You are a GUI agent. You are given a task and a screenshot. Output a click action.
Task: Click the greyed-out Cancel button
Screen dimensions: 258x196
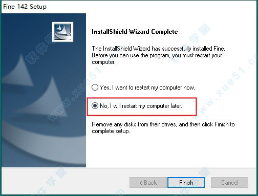coord(229,183)
